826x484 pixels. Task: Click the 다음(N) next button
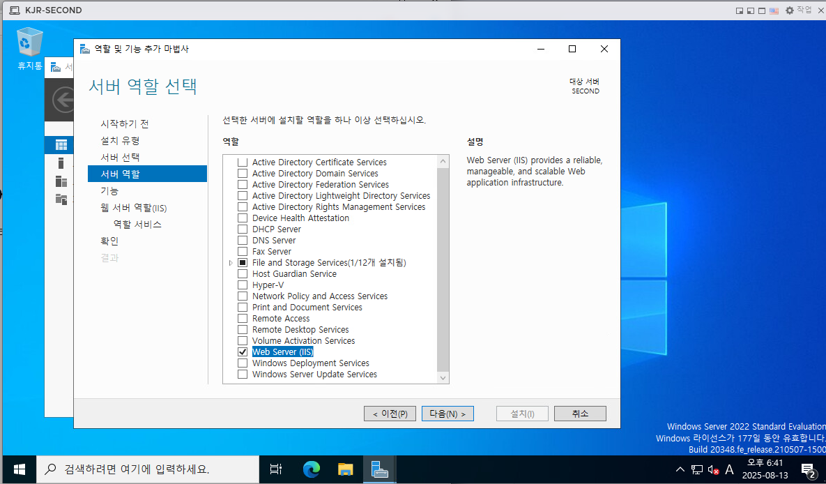448,414
